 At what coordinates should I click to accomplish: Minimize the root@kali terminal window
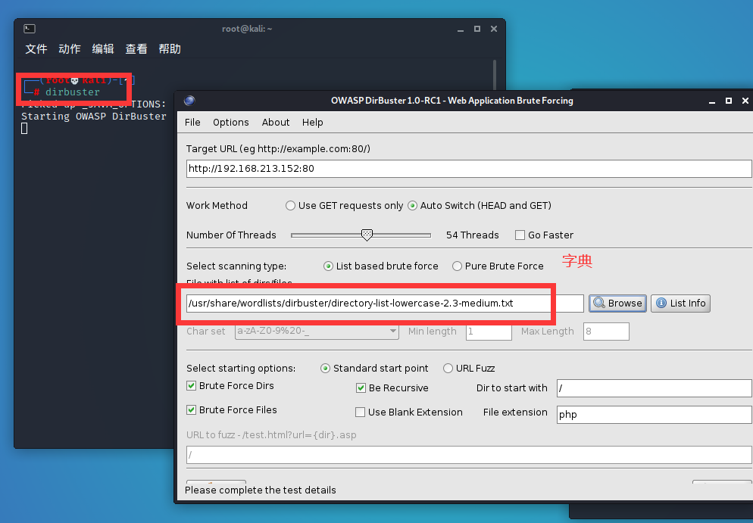(x=461, y=30)
